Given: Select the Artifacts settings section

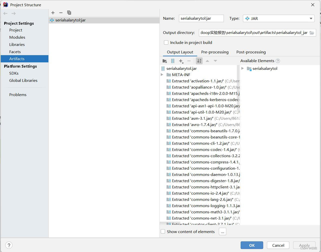Looking at the screenshot, I should [x=24, y=59].
